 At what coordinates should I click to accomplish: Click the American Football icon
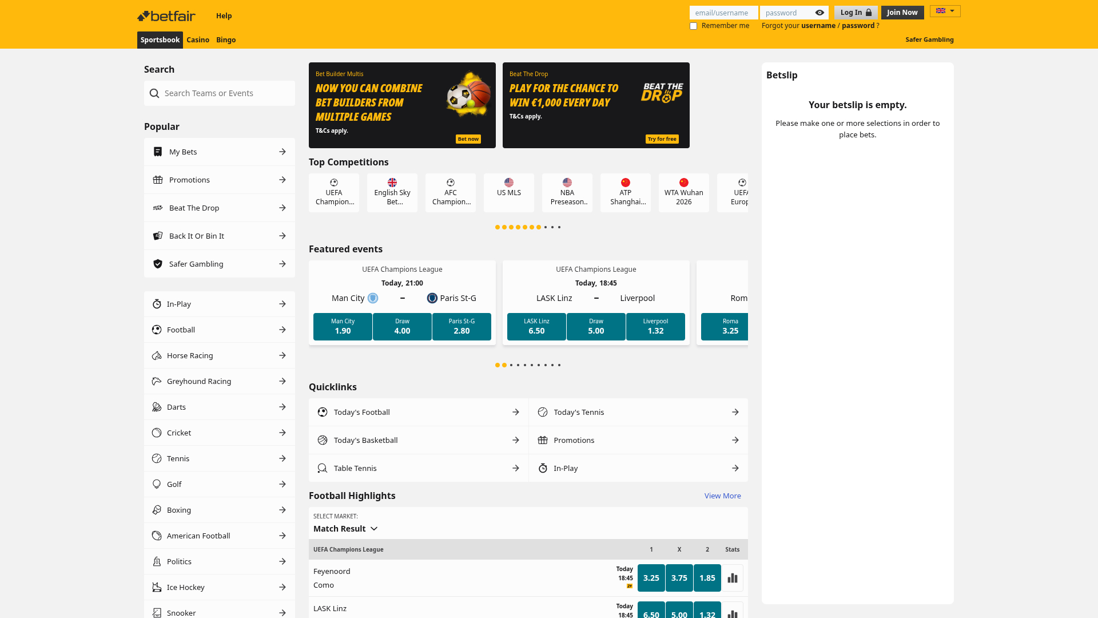(x=157, y=536)
